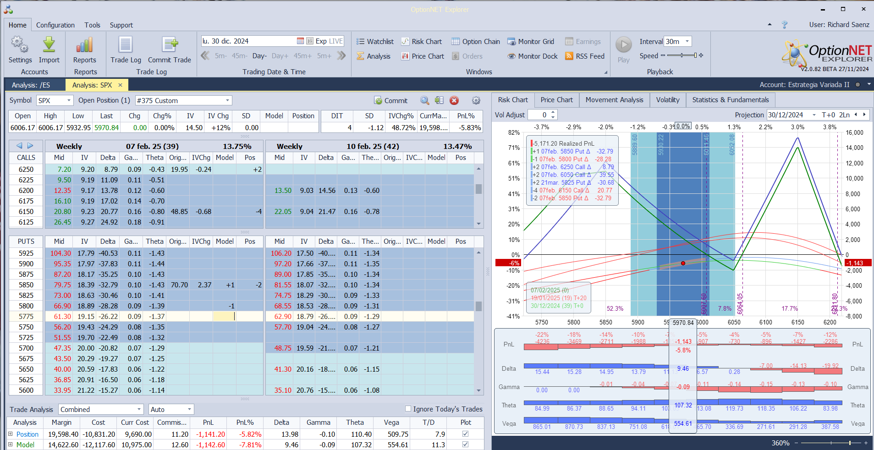The image size is (874, 450).
Task: Click the 360% chart zoom slider
Action: point(830,443)
